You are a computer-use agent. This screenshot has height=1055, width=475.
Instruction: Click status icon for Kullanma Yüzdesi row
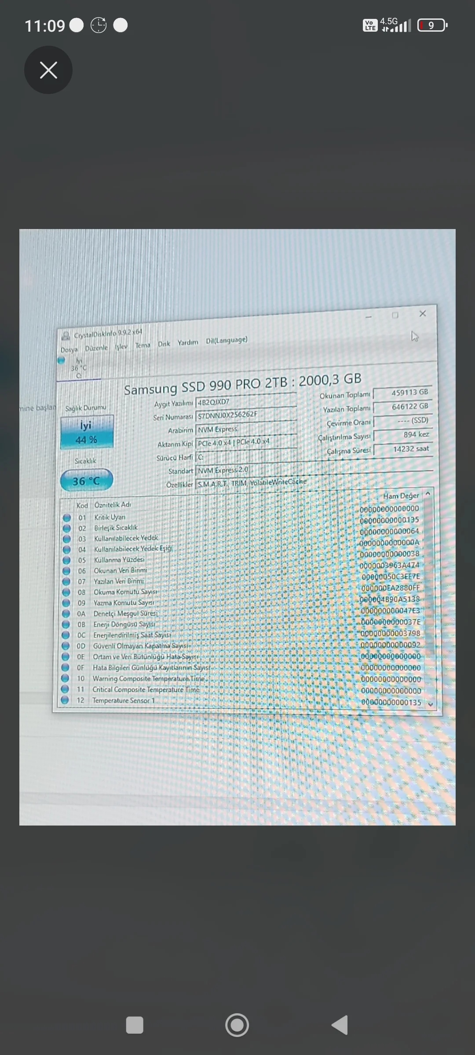(66, 560)
